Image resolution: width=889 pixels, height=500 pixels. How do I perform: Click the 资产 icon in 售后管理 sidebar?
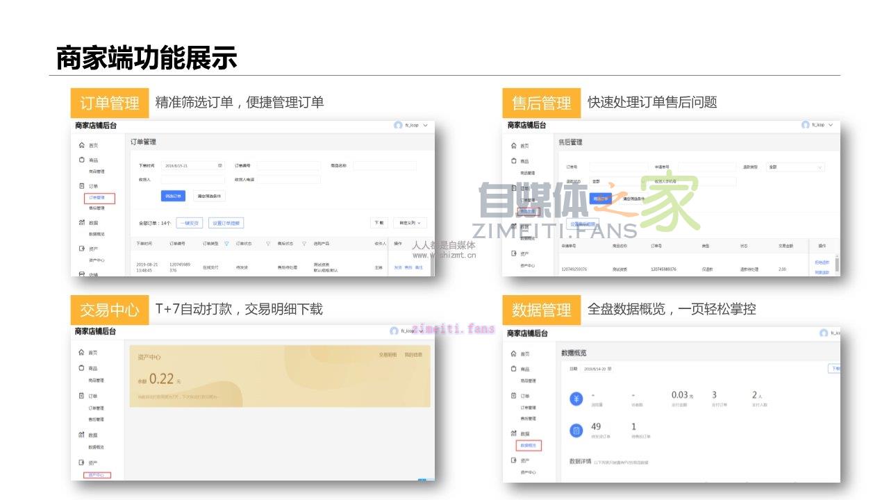pos(514,254)
